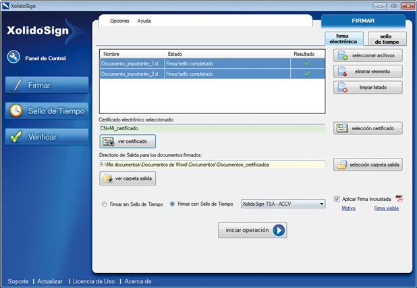Open the XolidoSign TSA - ACCV dropdown
Image resolution: width=417 pixels, height=288 pixels.
click(283, 204)
